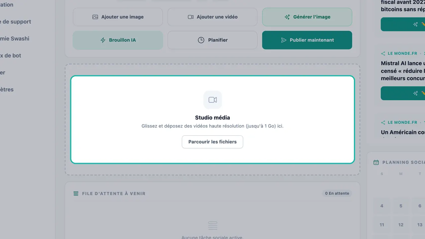Open the 'de support' sidebar item
Image resolution: width=425 pixels, height=239 pixels.
(16, 22)
